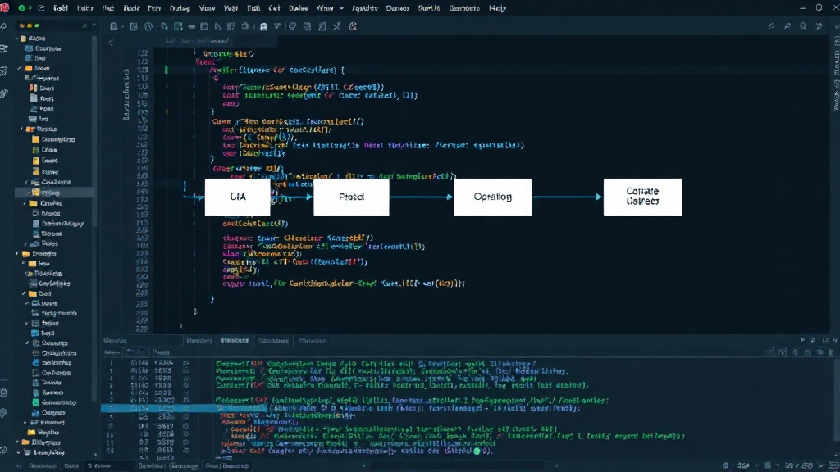Screen dimensions: 840x472
Task: Click the green circle icon beside the app logo
Action: click(x=21, y=8)
